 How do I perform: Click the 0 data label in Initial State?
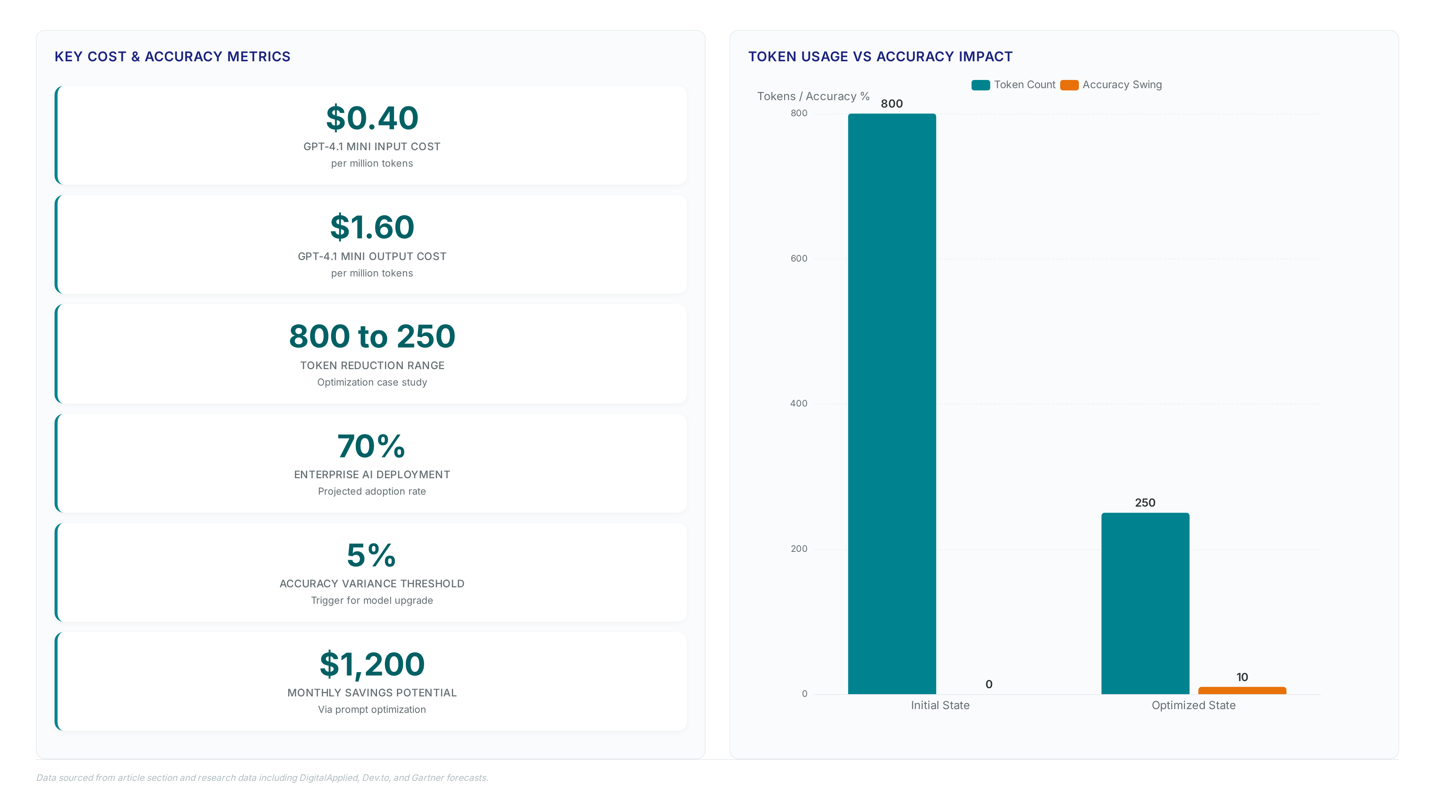pyautogui.click(x=989, y=684)
